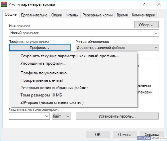The image size is (167, 141).
Task: Open the Метод обновления dropdown
Action: (117, 48)
